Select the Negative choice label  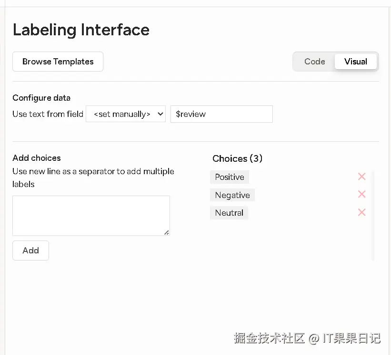232,195
